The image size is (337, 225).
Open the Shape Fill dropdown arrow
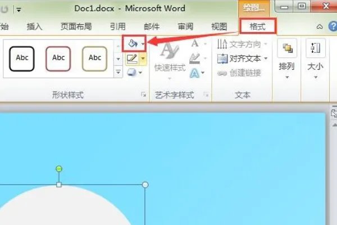[143, 44]
